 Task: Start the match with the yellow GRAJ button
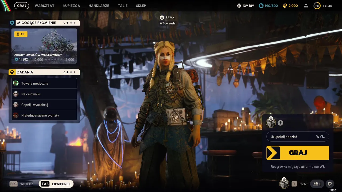pos(298,153)
